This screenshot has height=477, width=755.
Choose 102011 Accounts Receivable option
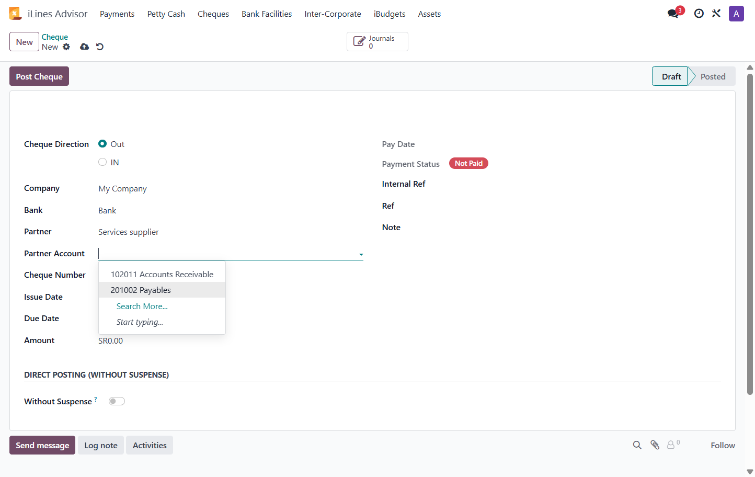point(162,274)
